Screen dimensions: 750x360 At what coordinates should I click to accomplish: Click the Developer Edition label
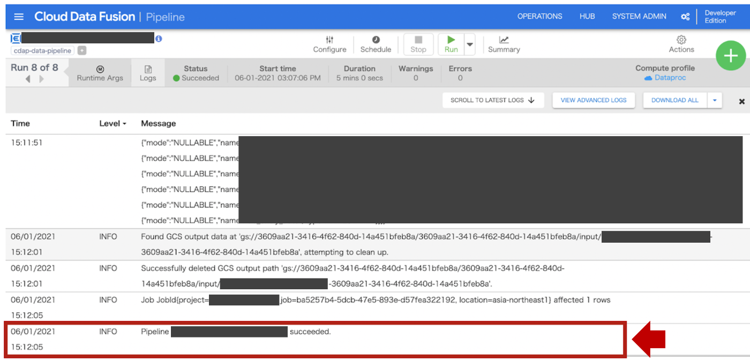721,17
